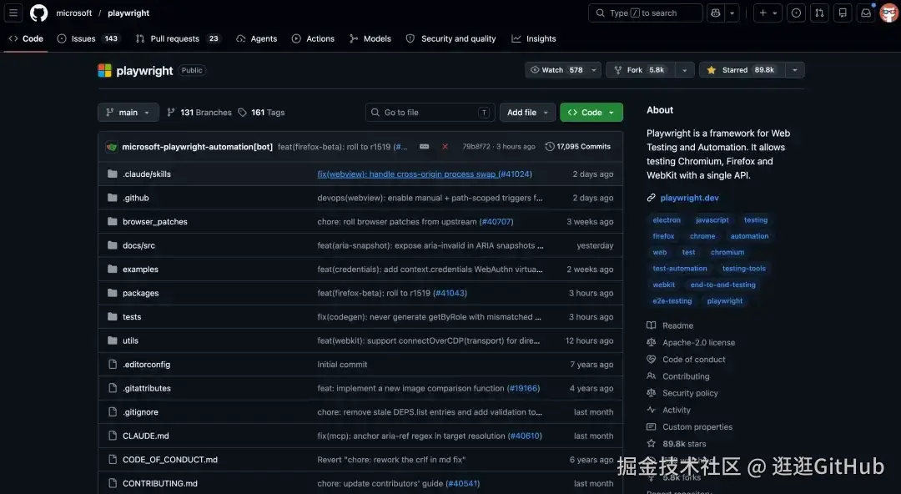Screen dimensions: 901x494
Task: Open pull request #40707 link
Action: point(496,221)
